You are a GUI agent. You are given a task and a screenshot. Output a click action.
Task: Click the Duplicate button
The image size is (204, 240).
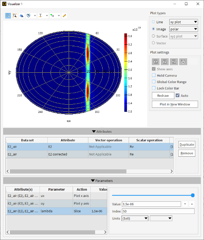click(x=187, y=144)
